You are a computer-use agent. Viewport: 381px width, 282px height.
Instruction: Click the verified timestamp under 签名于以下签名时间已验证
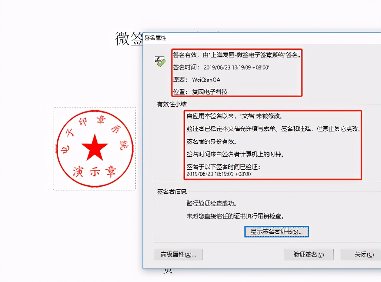point(219,174)
